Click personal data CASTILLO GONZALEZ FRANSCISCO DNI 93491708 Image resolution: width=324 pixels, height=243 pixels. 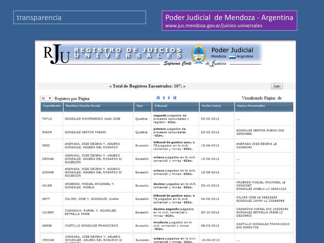[263, 226]
